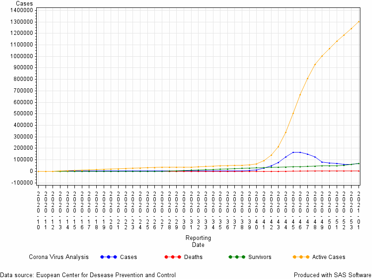This screenshot has height=279, width=372.
Task: Click the final orange data point near 1300000
Action: point(359,21)
